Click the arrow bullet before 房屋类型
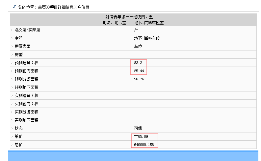 pyautogui.click(x=12, y=47)
